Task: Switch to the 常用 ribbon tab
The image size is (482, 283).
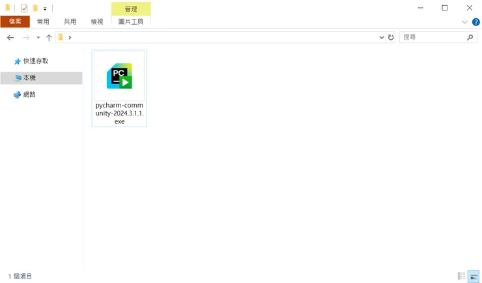Action: 43,22
